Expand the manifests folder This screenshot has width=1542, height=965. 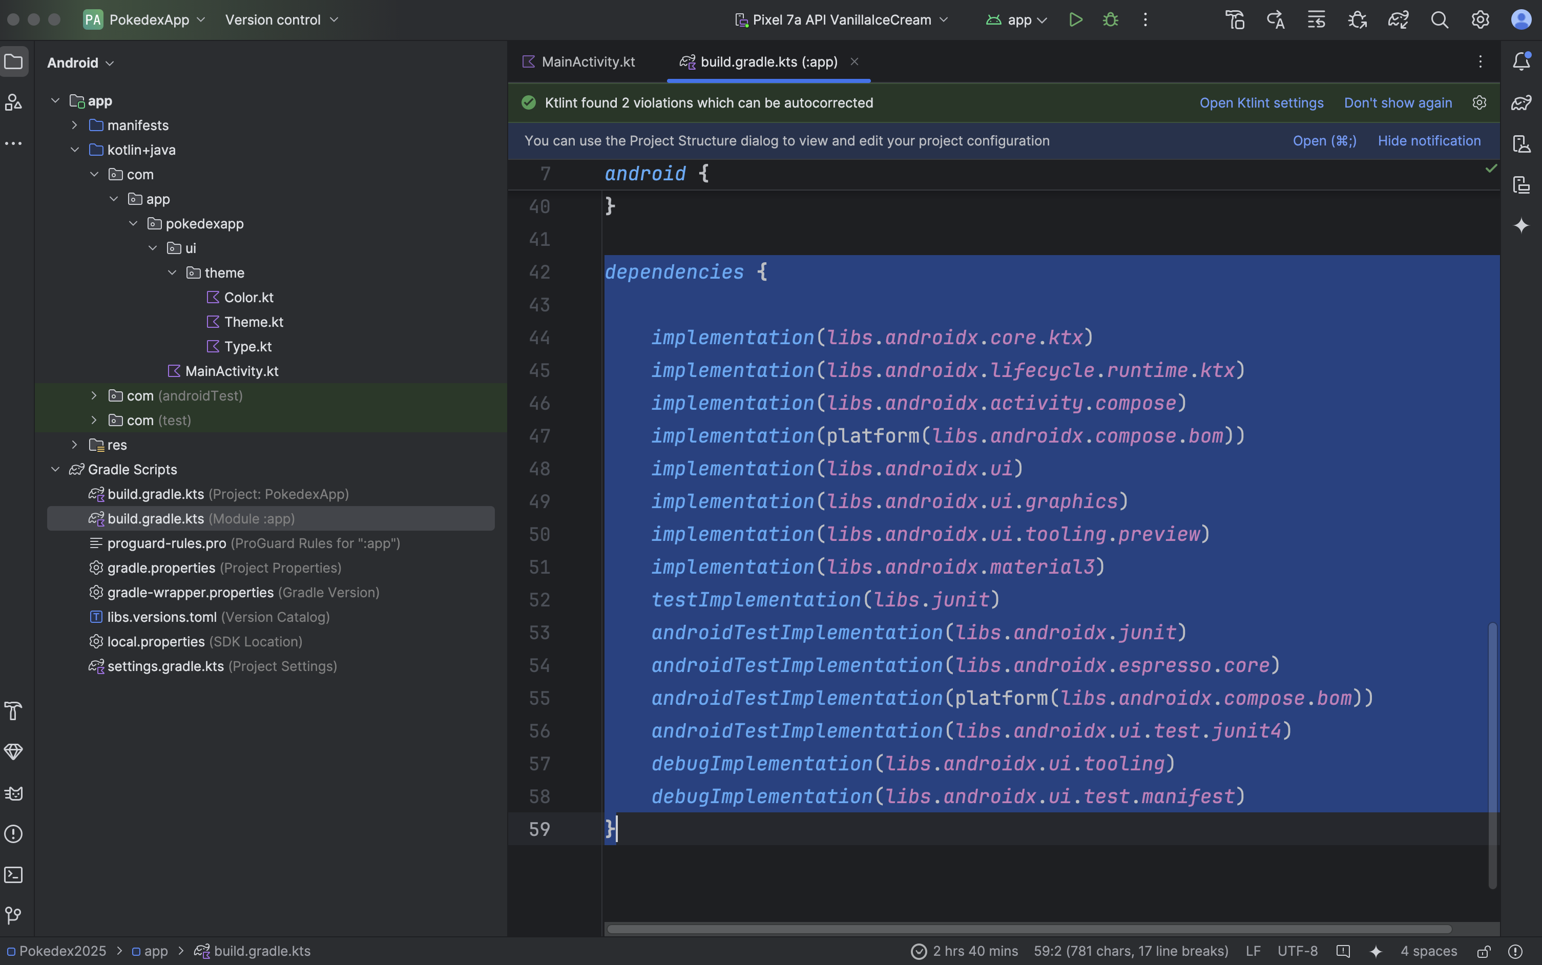75,125
